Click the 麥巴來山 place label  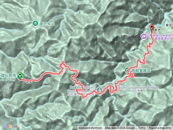47,24
